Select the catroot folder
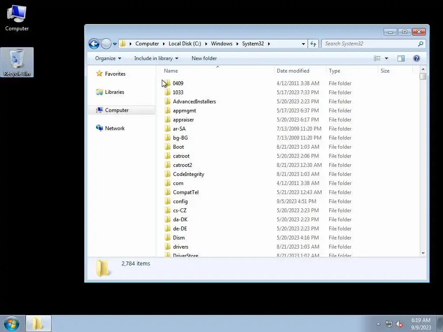The width and height of the screenshot is (443, 332). [181, 156]
